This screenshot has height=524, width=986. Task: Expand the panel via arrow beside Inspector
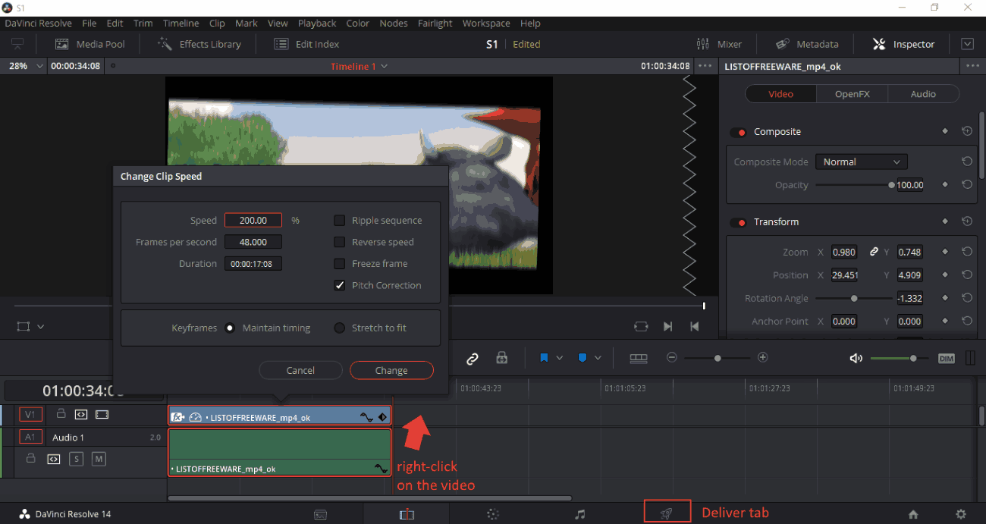pos(967,44)
